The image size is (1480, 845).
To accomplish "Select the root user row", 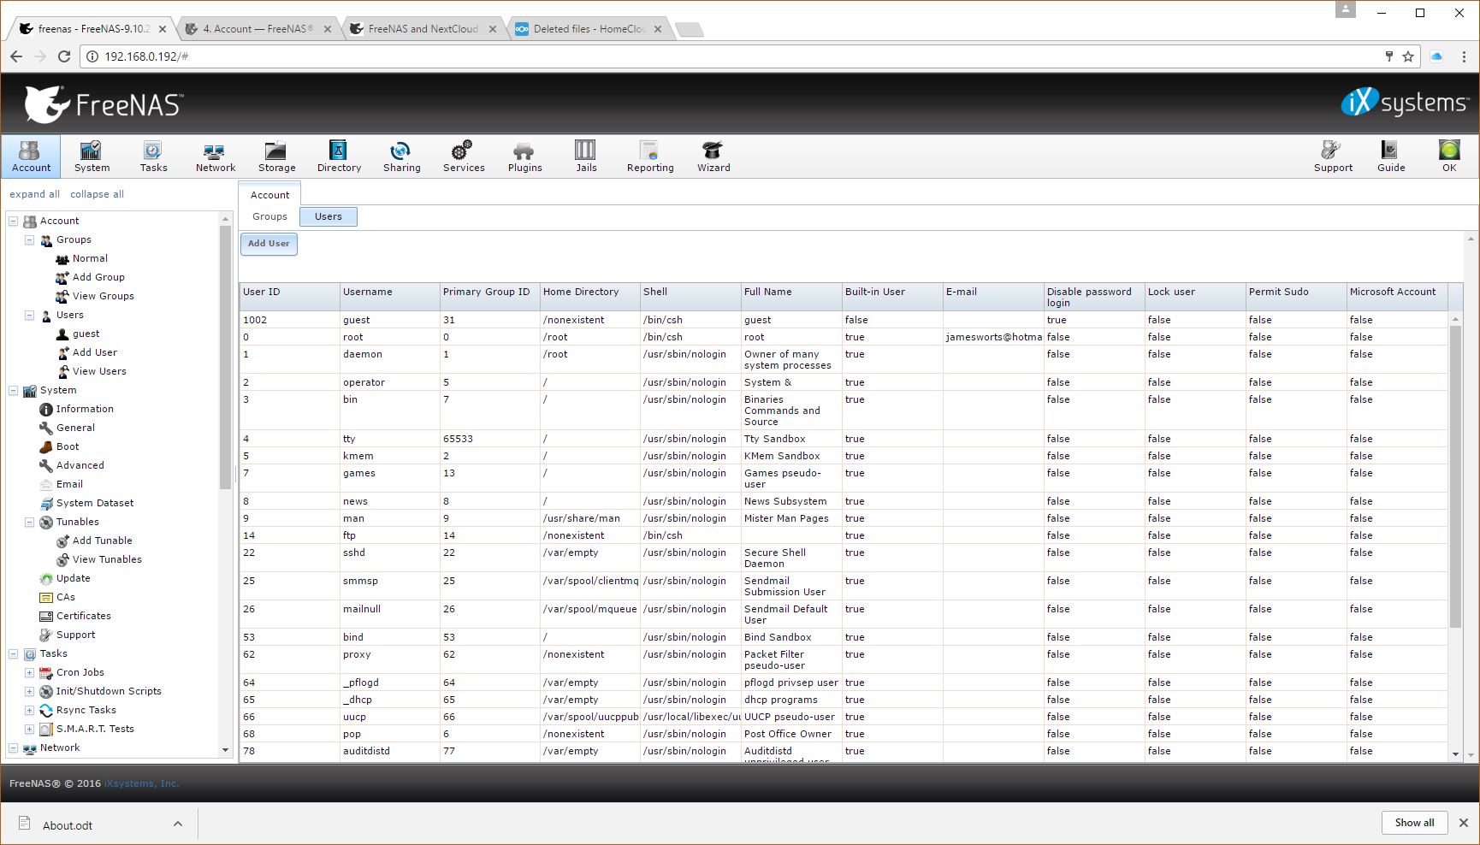I will click(844, 337).
